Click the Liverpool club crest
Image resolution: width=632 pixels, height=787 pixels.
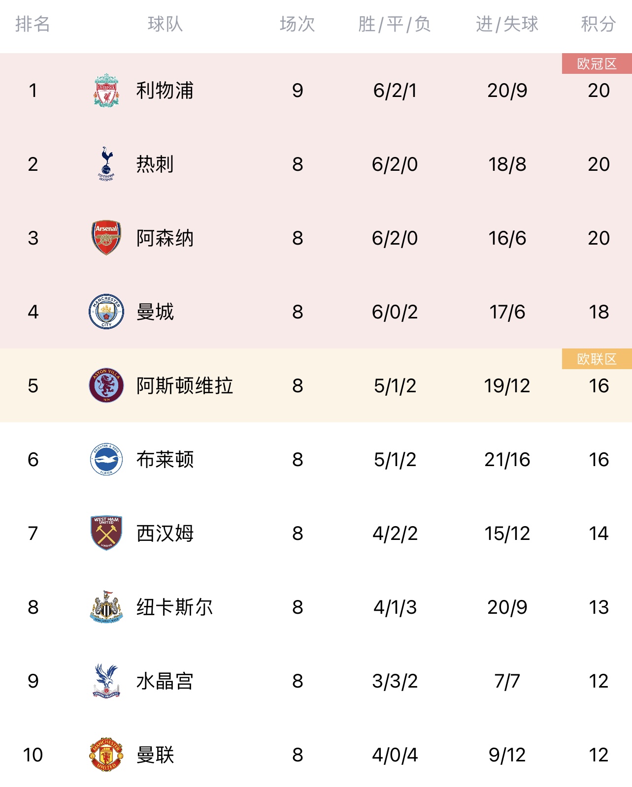(x=106, y=90)
